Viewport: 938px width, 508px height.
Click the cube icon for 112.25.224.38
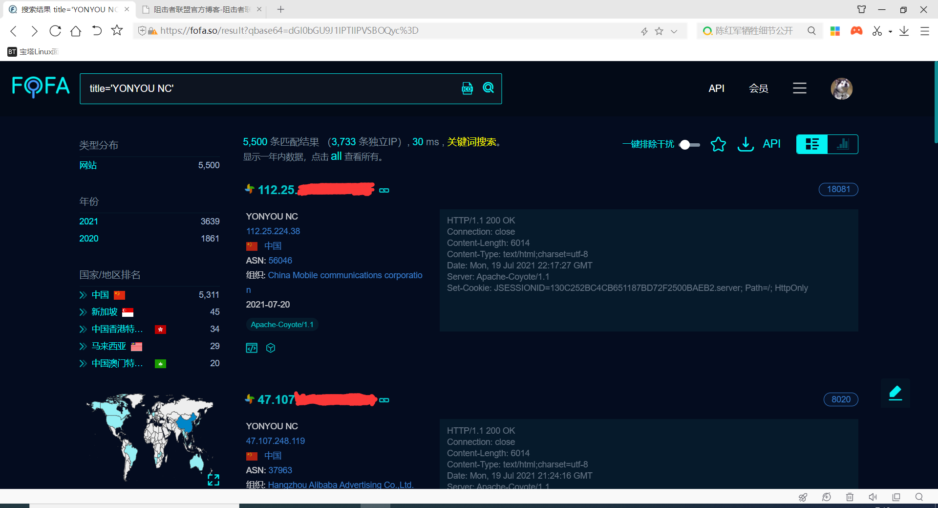(271, 348)
